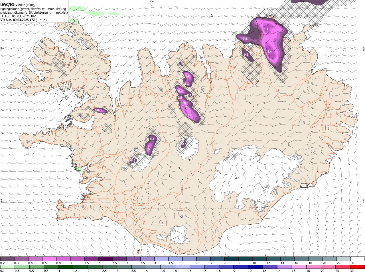Pick red-pink lower swatch starting at 25
365x273 pixels.
coord(342,267)
